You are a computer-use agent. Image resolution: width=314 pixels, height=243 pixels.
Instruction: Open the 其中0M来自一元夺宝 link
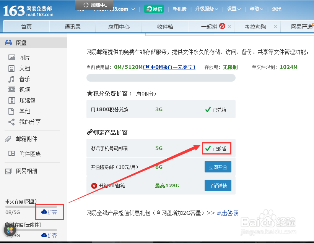(169, 67)
